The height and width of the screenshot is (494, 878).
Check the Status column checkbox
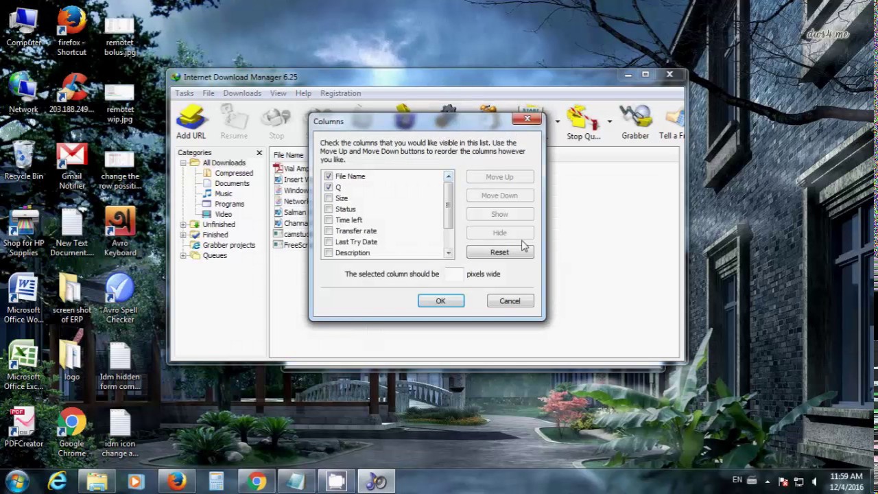(x=329, y=209)
